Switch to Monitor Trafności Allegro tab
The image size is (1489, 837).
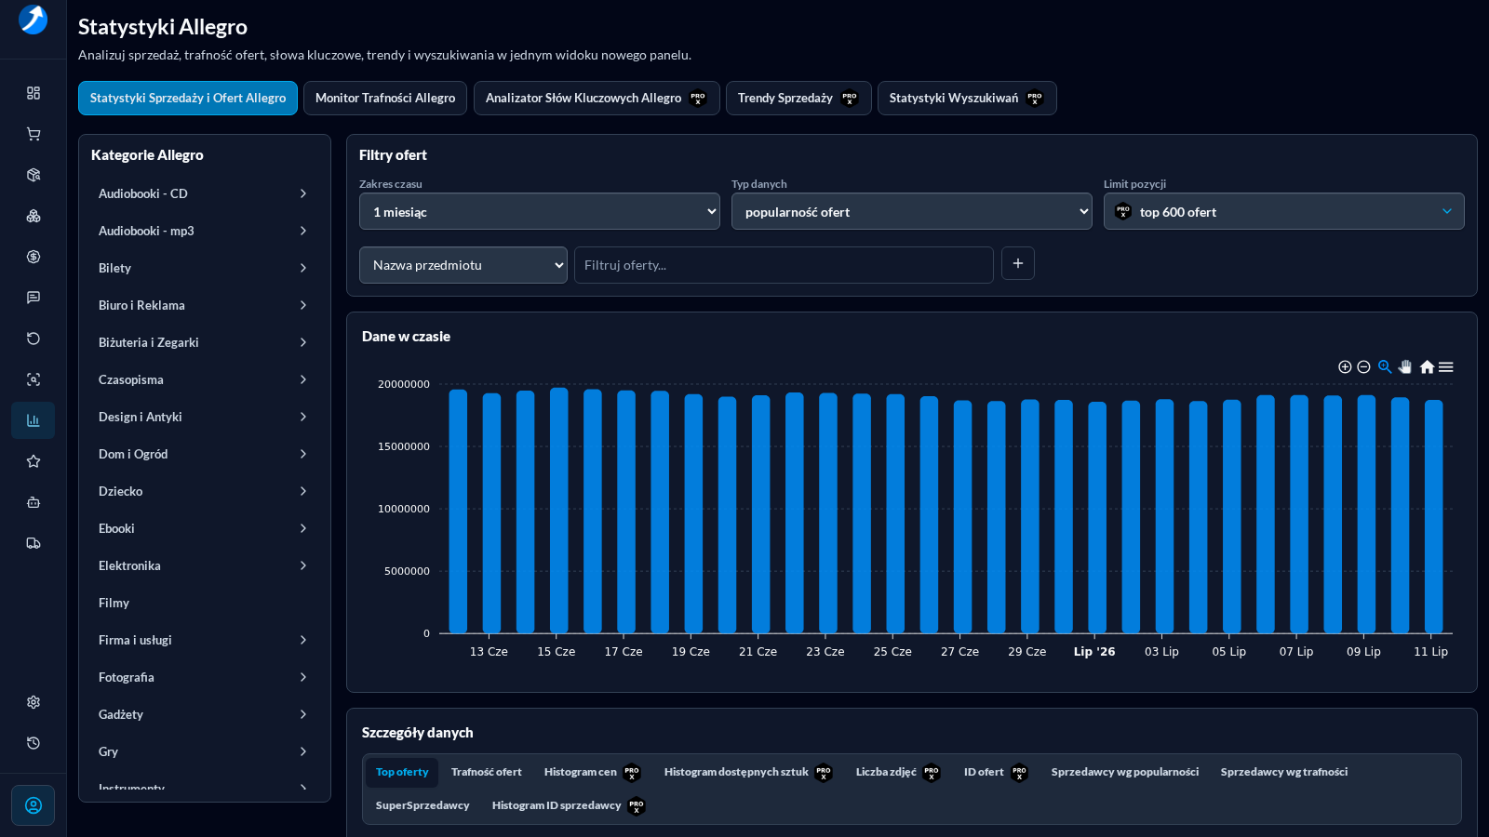(x=385, y=98)
